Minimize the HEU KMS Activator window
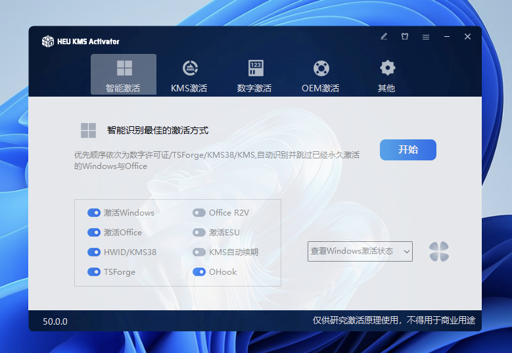 447,37
